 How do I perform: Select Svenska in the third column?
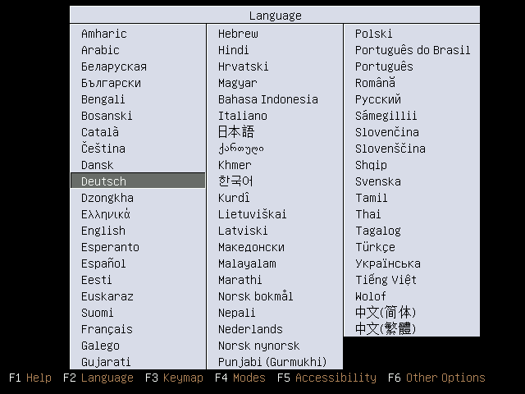377,181
